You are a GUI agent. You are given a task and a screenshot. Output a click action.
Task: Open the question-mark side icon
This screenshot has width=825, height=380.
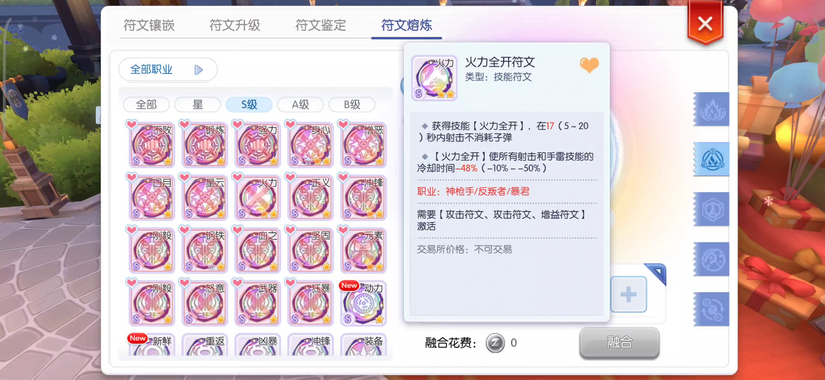(712, 259)
